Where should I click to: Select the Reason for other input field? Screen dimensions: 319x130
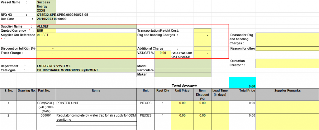click(x=287, y=49)
